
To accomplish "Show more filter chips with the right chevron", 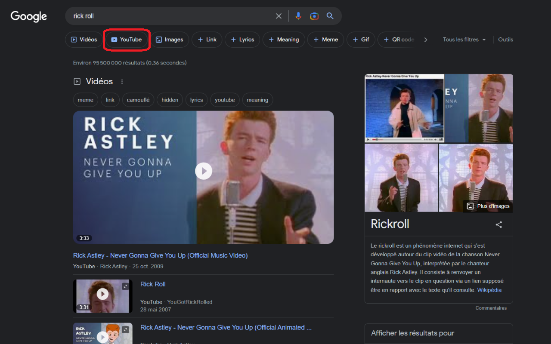I will (x=426, y=40).
